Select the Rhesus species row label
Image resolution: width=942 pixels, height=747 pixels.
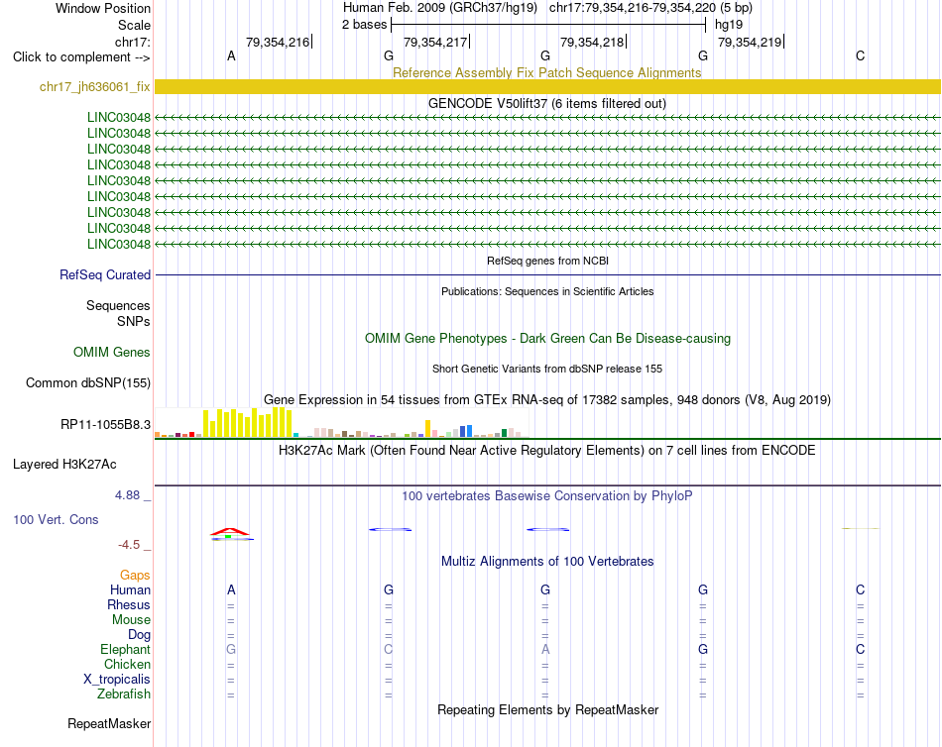click(x=129, y=604)
